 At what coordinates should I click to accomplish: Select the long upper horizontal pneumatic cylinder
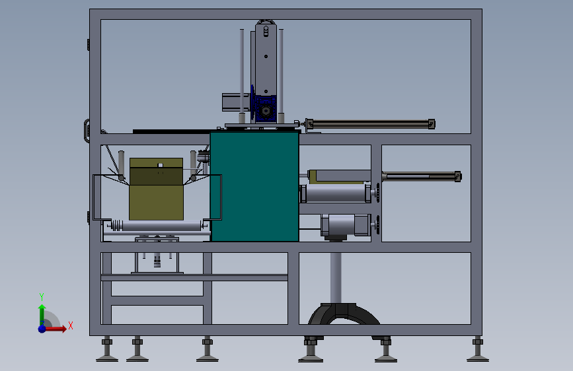[x=370, y=124]
